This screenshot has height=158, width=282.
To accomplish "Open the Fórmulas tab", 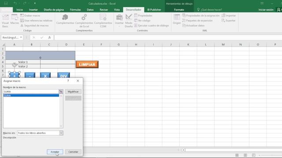I will click(75, 10).
